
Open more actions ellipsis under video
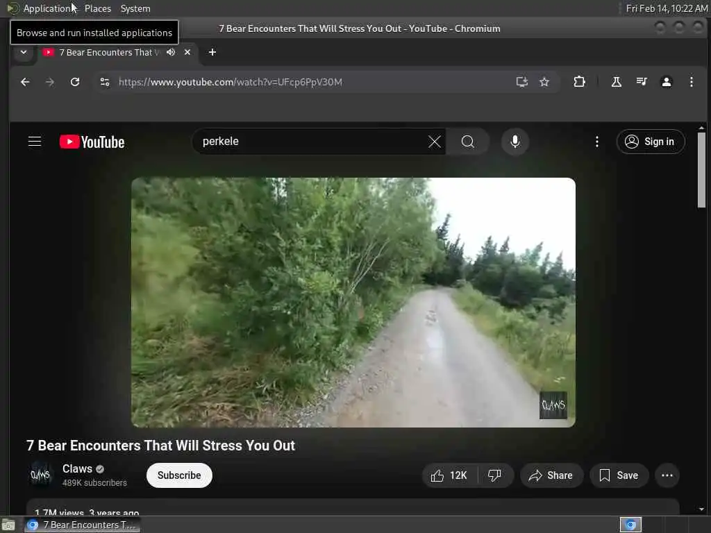click(667, 475)
